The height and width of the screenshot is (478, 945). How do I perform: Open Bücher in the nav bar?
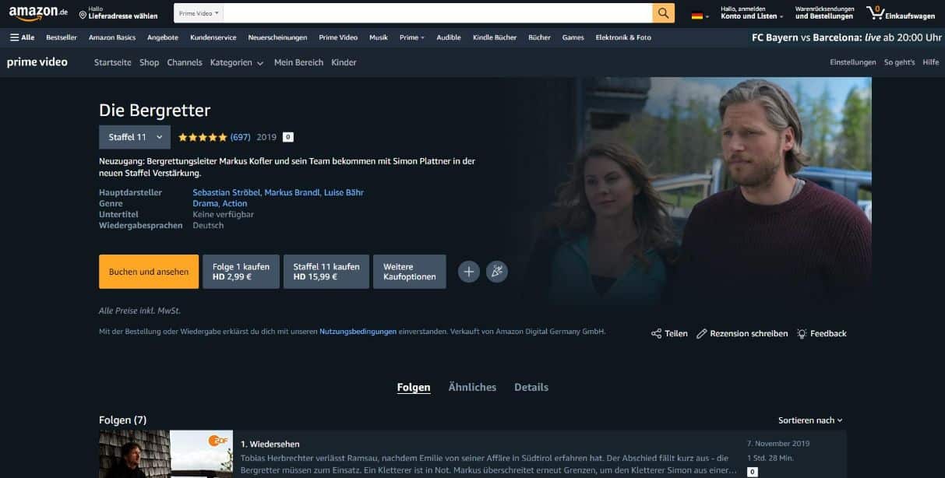point(539,37)
